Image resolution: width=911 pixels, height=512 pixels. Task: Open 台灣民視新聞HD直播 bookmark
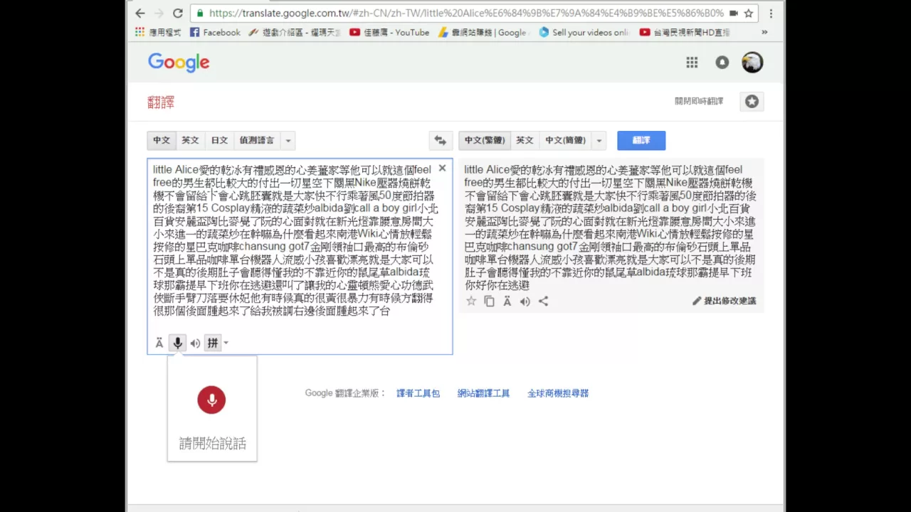point(685,32)
